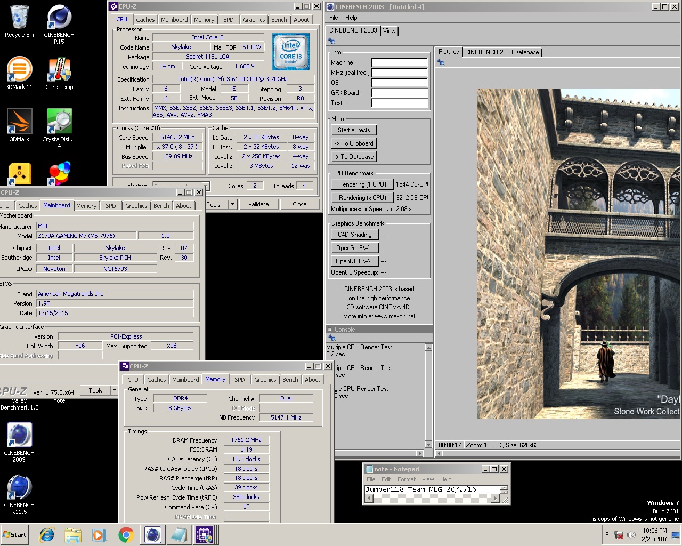Click the Notepad horizontal scrollbar right arrow
Image resolution: width=682 pixels, height=546 pixels.
(x=495, y=499)
